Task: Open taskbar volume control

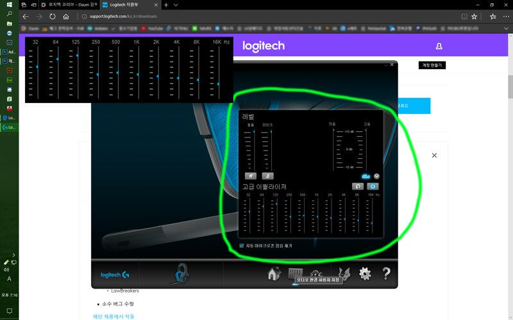Action: (6, 269)
